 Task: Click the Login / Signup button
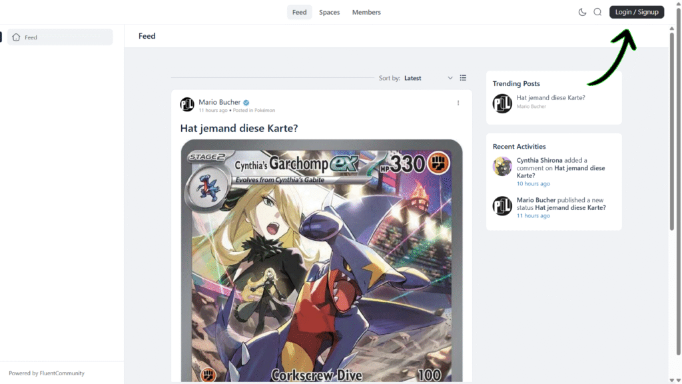pyautogui.click(x=636, y=12)
